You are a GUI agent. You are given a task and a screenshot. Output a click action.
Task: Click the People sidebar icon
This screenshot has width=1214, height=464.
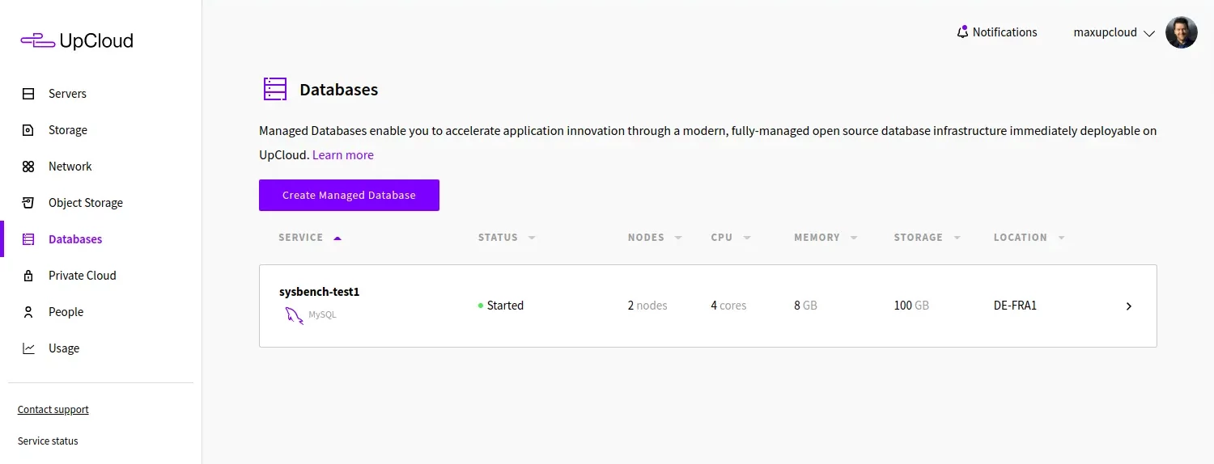(28, 312)
